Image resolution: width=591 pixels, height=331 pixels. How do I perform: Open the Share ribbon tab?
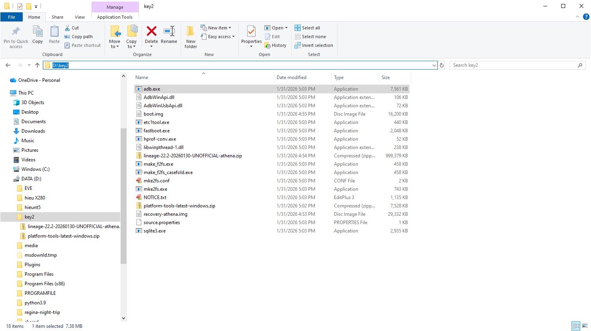coord(57,17)
